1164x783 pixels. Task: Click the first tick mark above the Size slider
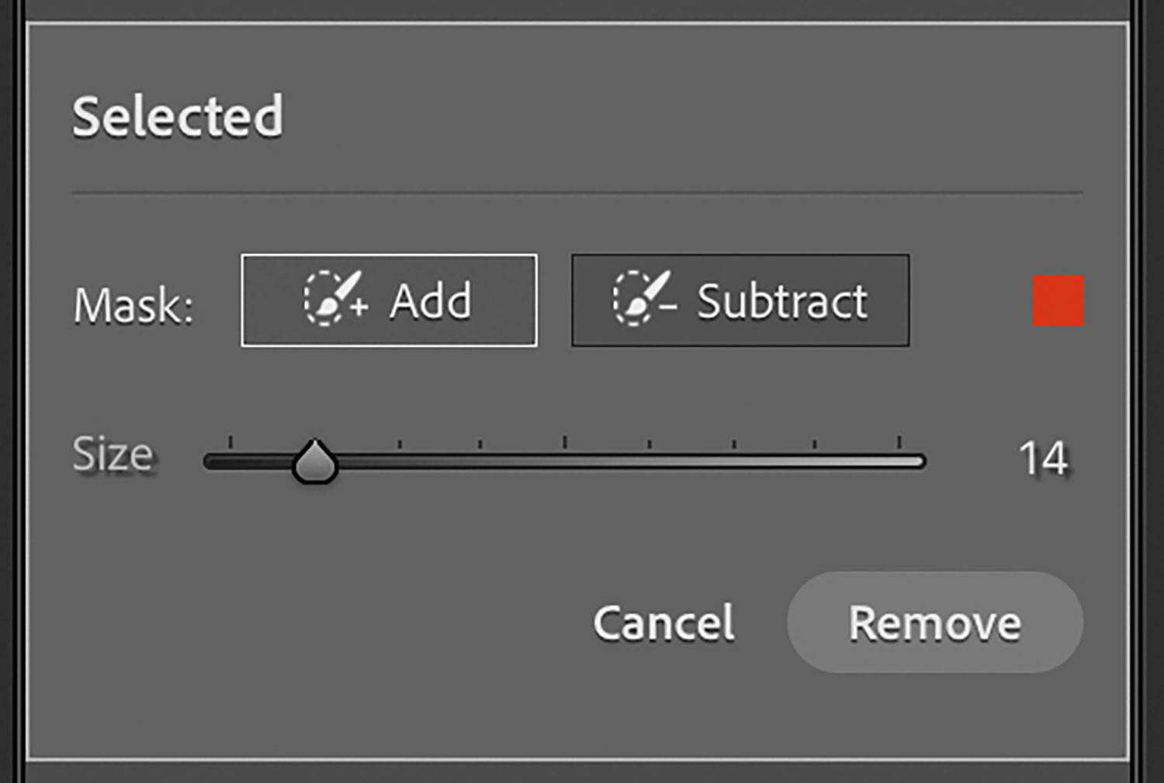coord(230,442)
